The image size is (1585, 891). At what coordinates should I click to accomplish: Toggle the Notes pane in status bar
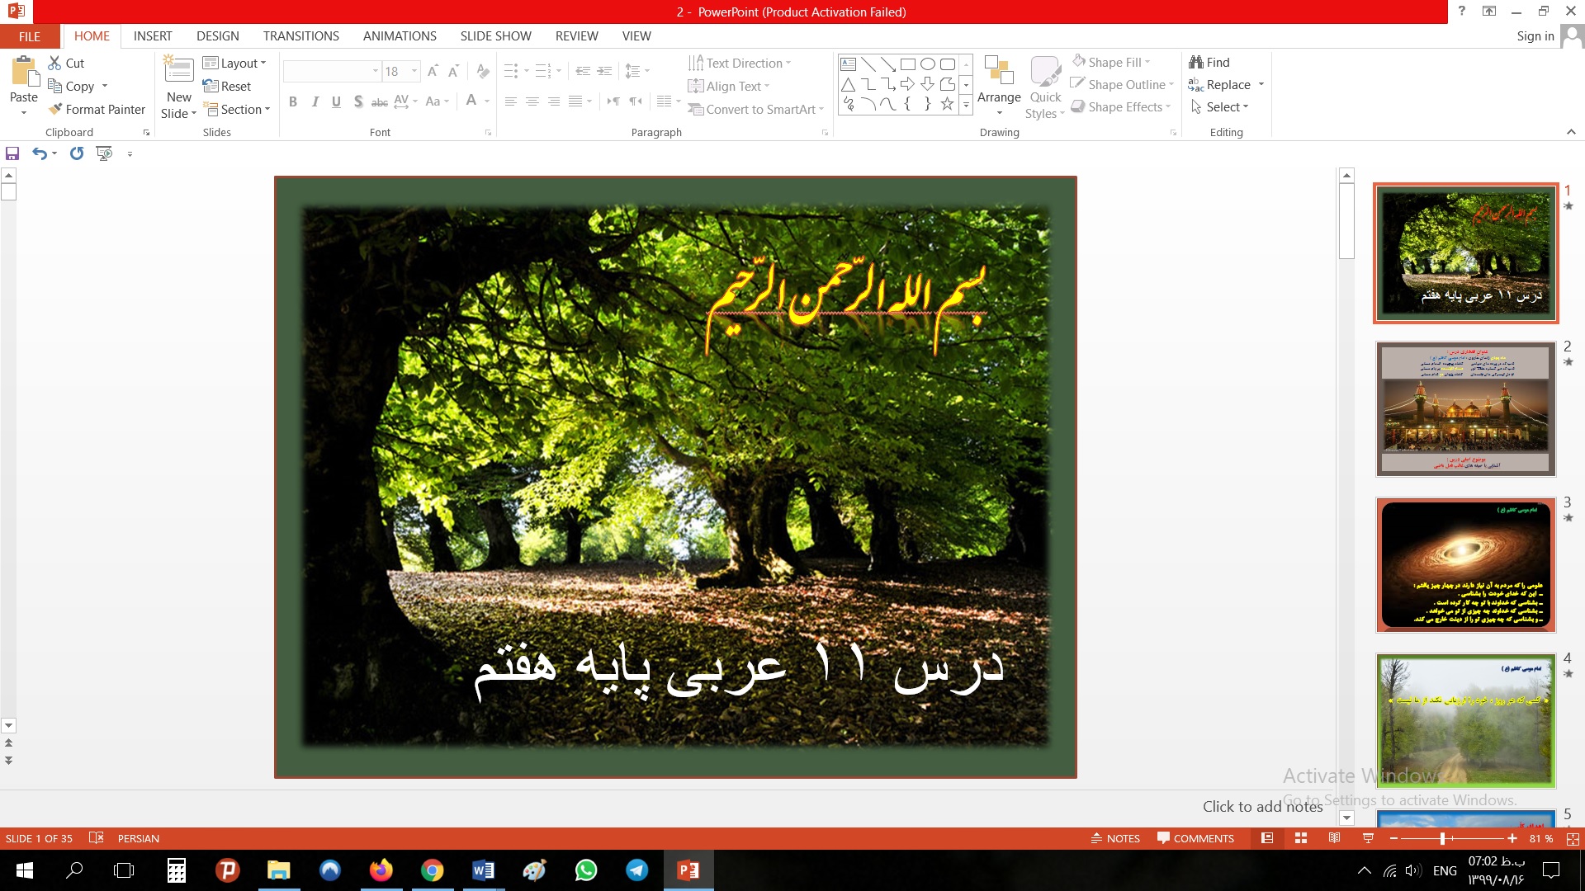point(1115,838)
